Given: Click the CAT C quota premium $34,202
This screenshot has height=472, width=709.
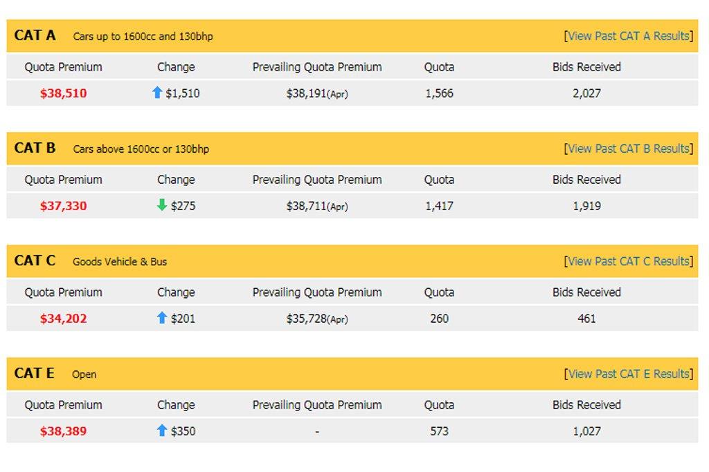Looking at the screenshot, I should point(63,319).
